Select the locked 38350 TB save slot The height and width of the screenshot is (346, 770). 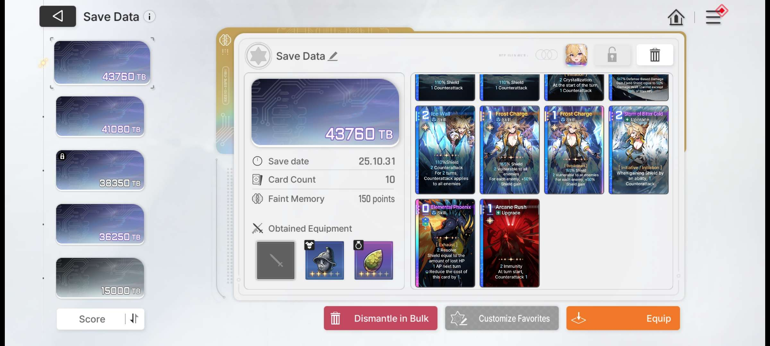(100, 170)
